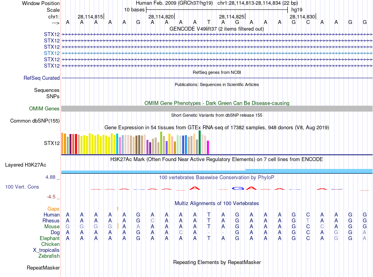The image size is (373, 277).
Task: Click the OMIM Genes track label
Action: pos(44,109)
